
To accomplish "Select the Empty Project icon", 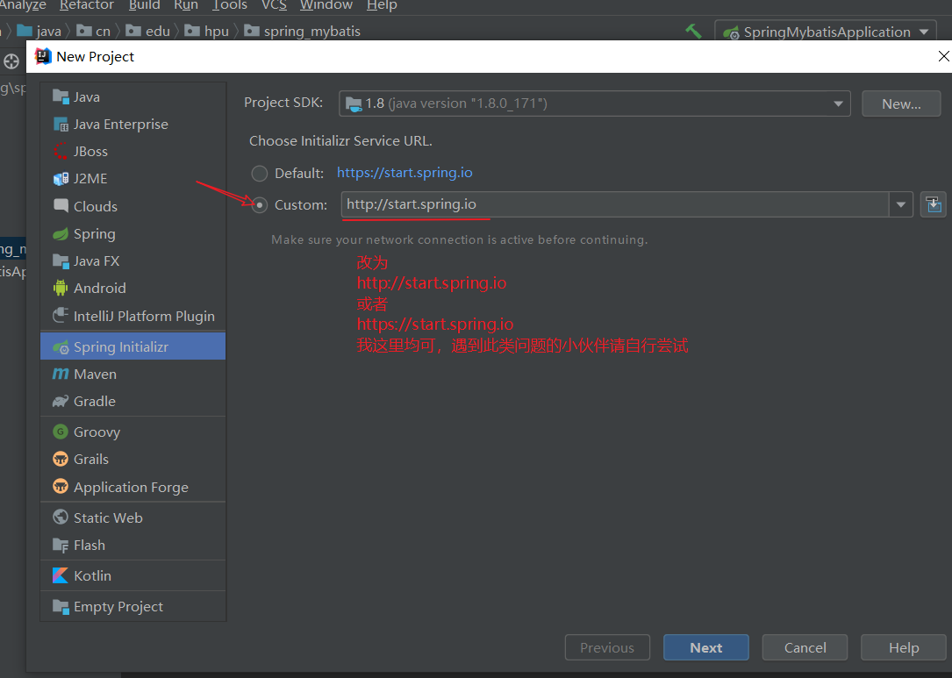I will (61, 606).
